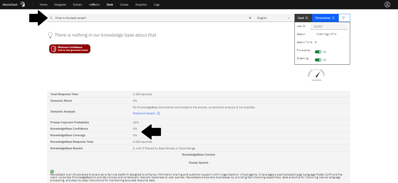Click the NeuralSeek brain logo icon
This screenshot has width=398, height=183.
click(22, 4)
